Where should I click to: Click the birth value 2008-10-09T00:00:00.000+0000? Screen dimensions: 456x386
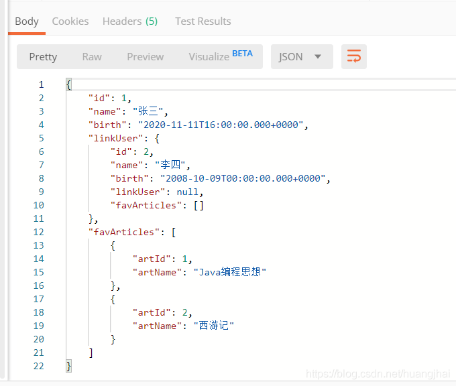(243, 178)
